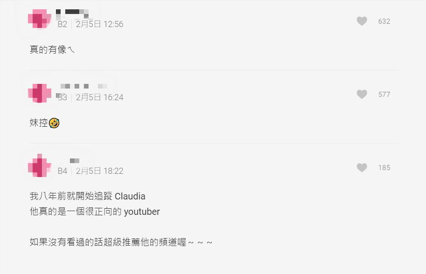Open the B2 commenter's pink avatar
The image size is (426, 274).
click(40, 19)
